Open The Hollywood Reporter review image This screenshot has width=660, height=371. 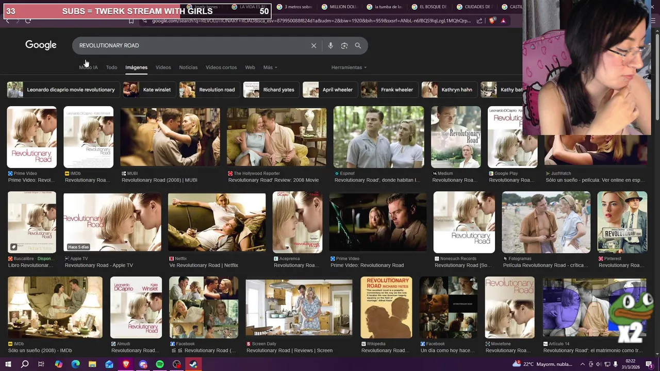click(x=277, y=138)
